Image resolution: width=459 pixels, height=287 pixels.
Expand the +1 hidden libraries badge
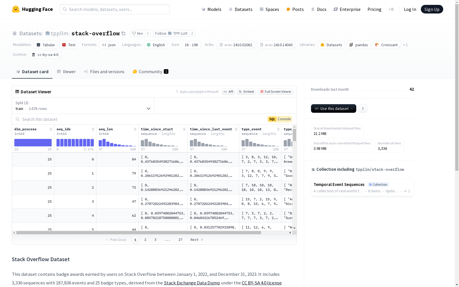point(405,45)
